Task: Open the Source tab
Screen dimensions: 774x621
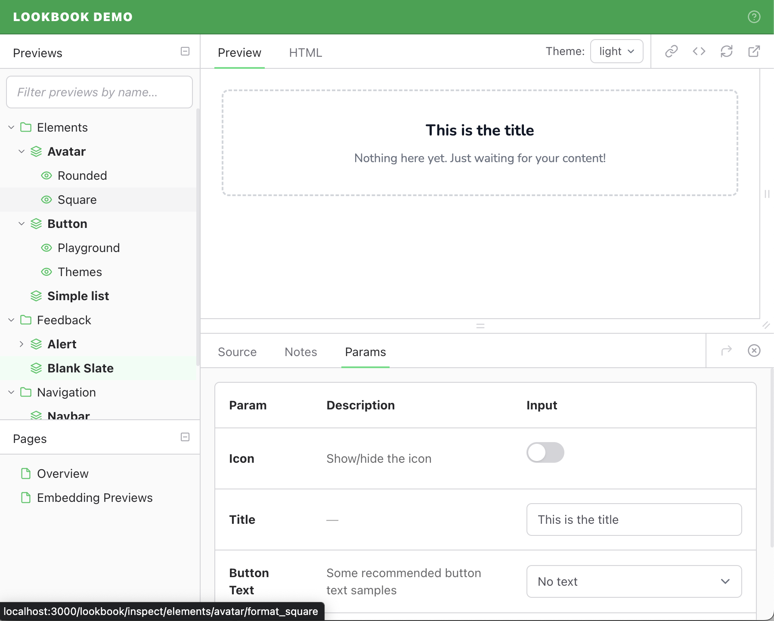Action: pos(237,352)
